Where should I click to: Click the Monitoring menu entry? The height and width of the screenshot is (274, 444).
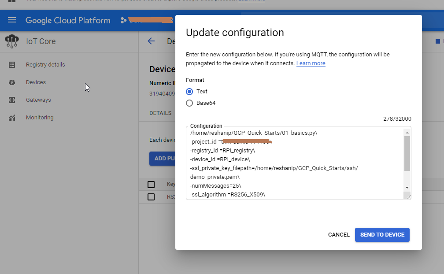coord(41,117)
